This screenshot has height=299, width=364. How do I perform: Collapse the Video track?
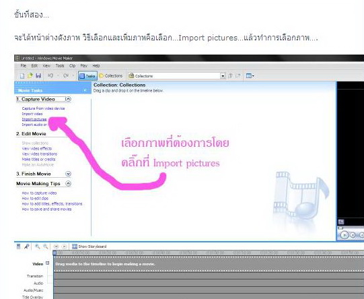48,263
